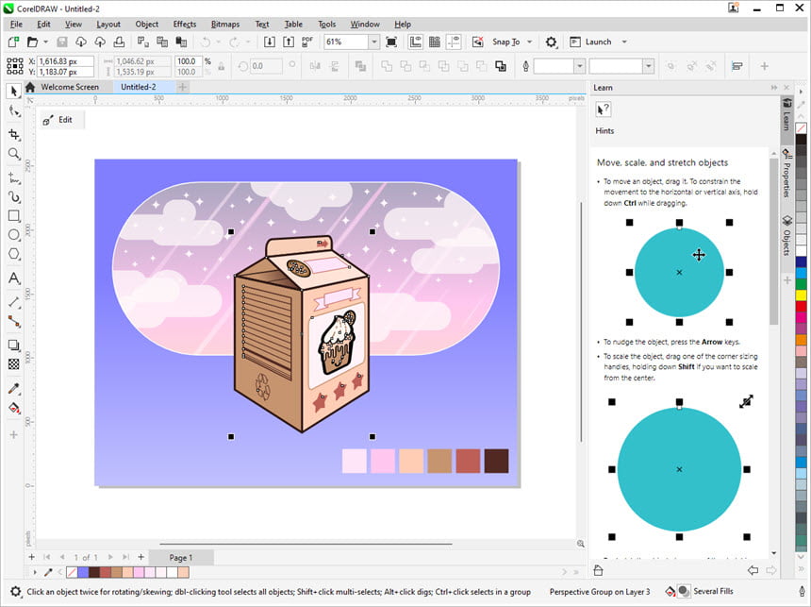Open the Open-folder dropdown arrow

click(45, 42)
